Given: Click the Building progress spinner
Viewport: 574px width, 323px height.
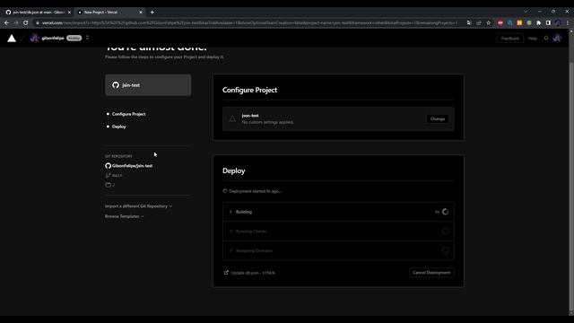Looking at the screenshot, I should click(445, 212).
